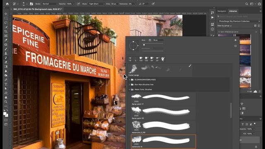This screenshot has width=265, height=149.
Task: Toggle Quick Mask mode
Action: pyautogui.click(x=6, y=120)
